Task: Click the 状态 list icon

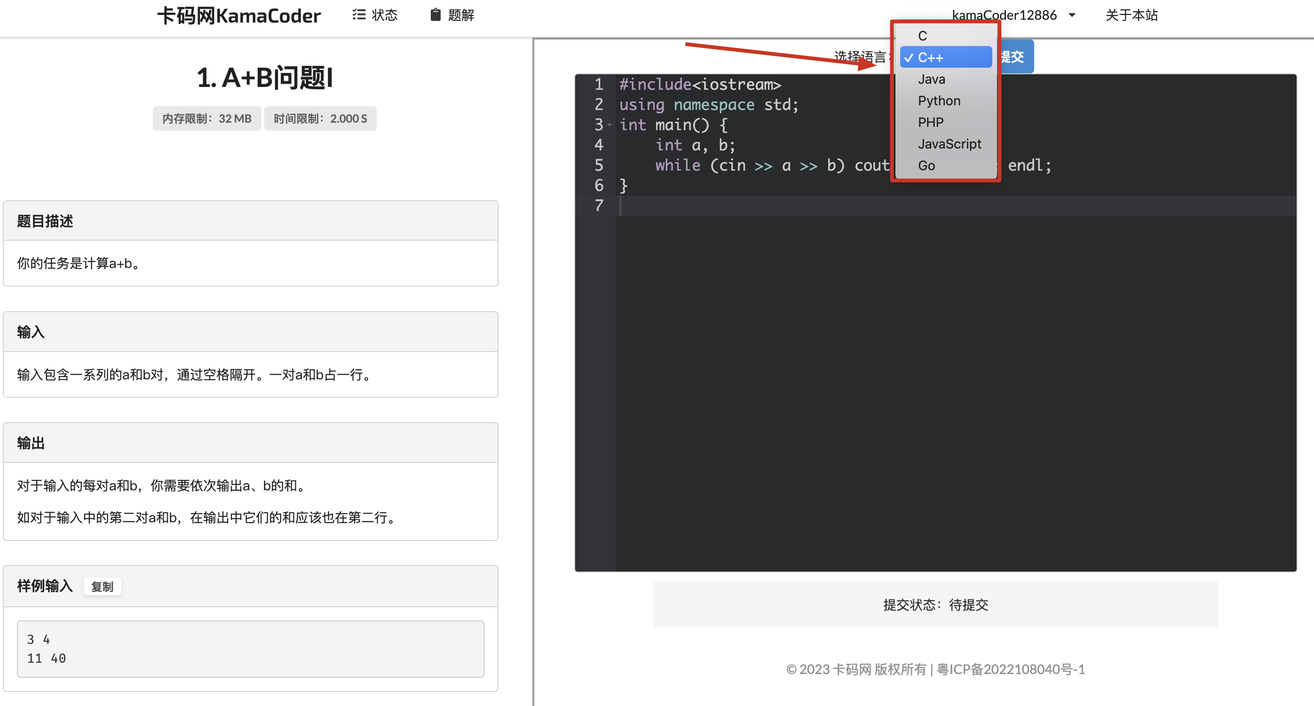Action: (358, 15)
